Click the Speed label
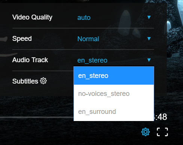This screenshot has height=145, width=183. pos(22,39)
